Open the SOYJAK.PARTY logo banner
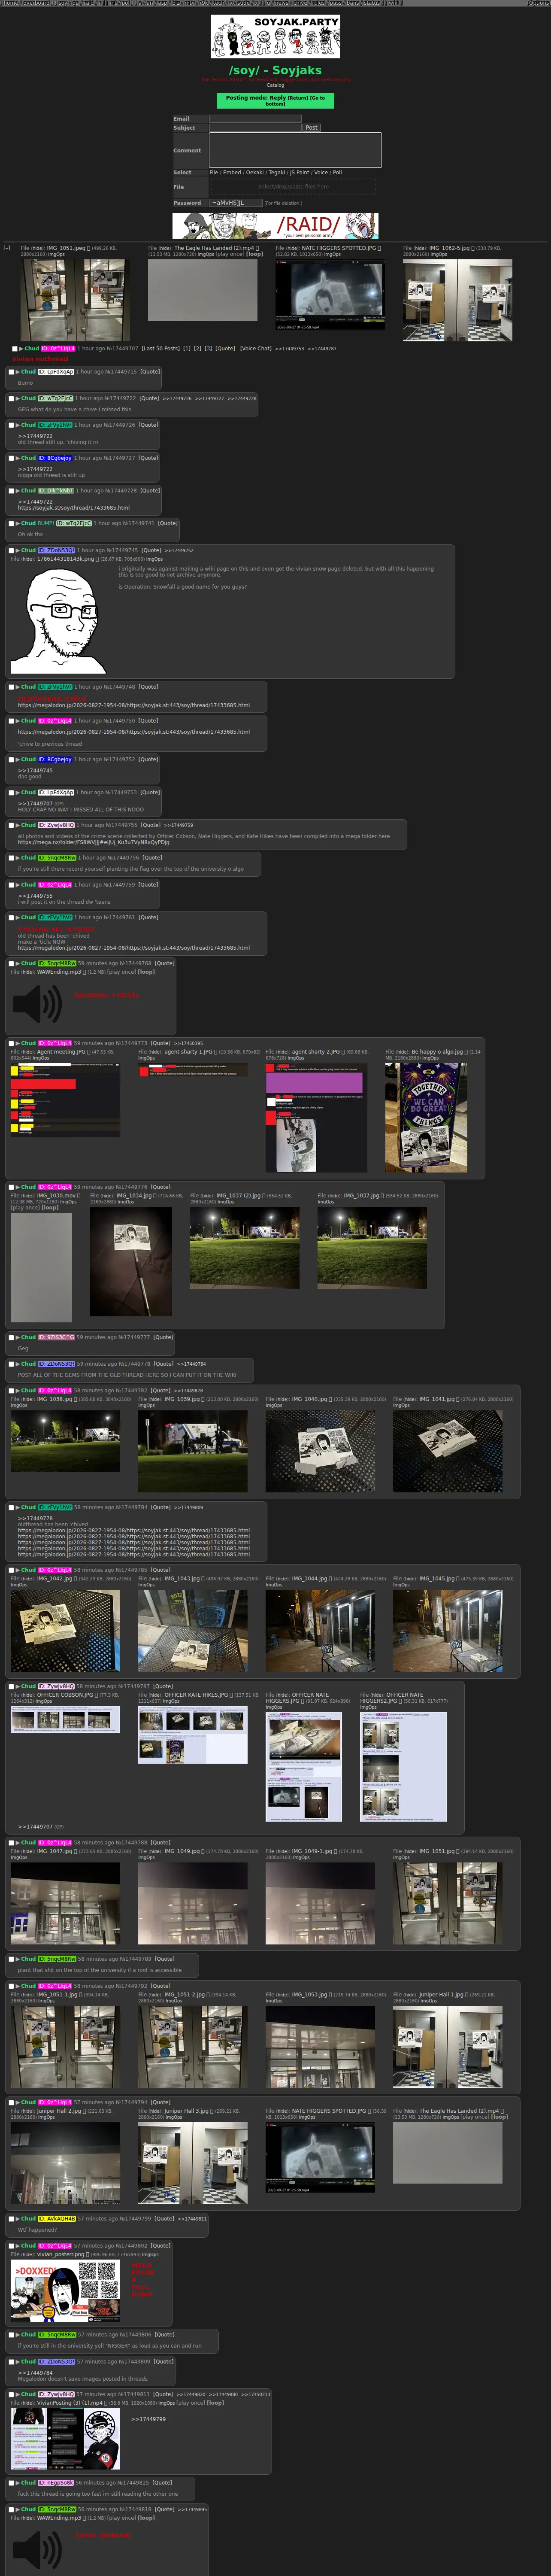551x2576 pixels. [275, 37]
